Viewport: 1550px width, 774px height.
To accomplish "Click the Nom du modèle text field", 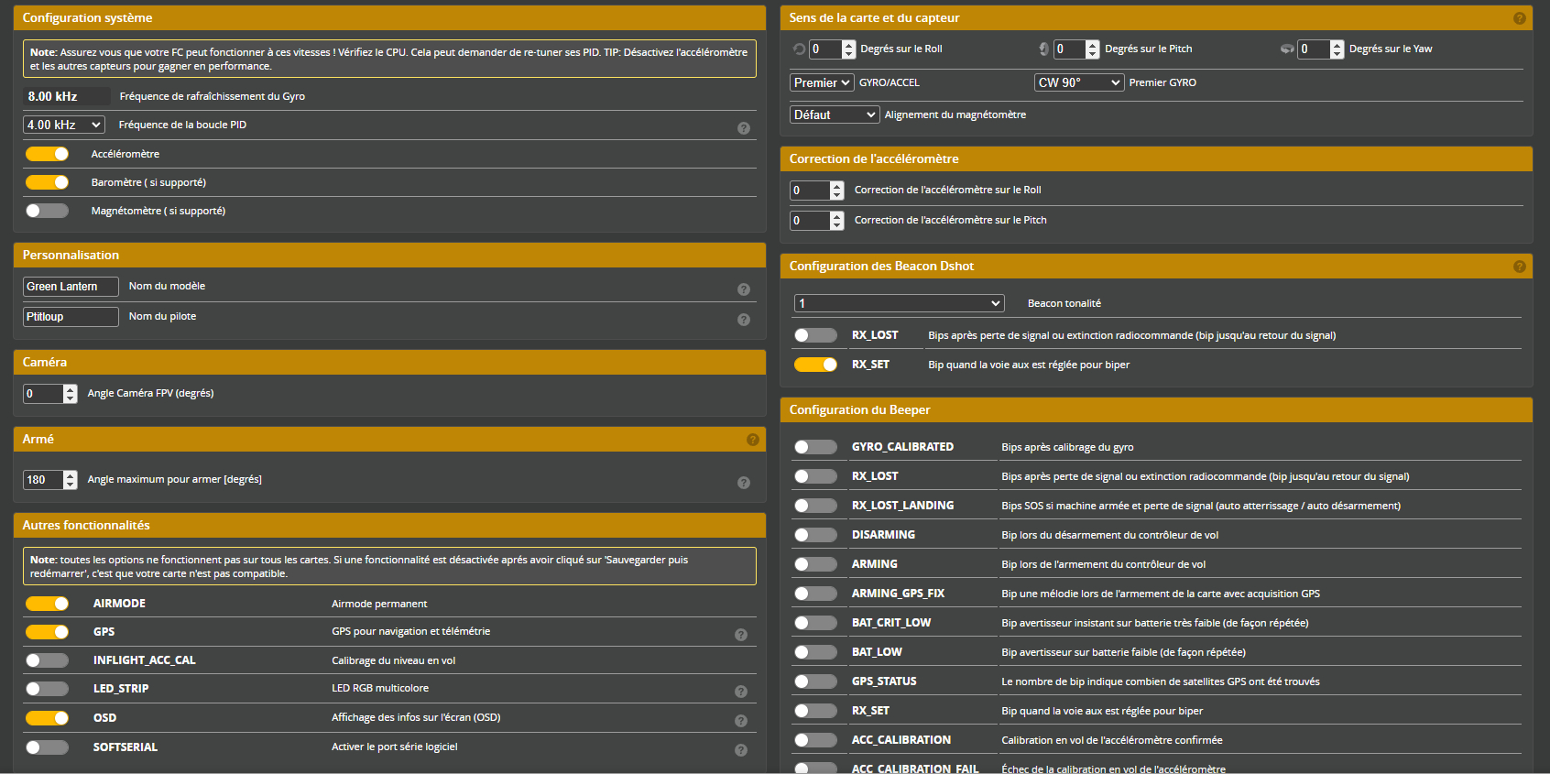I will pyautogui.click(x=71, y=287).
